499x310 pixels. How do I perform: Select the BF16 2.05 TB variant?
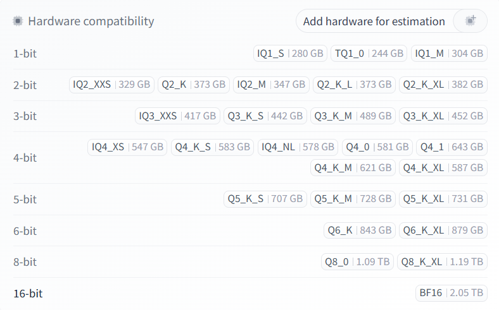[x=452, y=293]
